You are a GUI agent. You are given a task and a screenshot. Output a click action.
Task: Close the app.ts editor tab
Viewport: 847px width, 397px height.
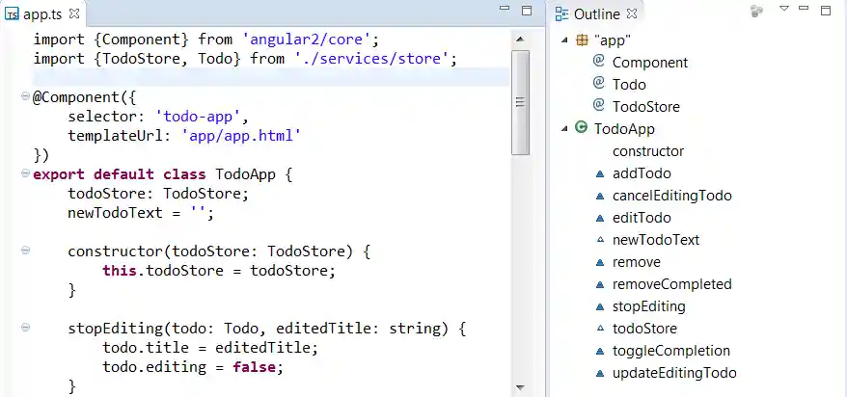74,14
